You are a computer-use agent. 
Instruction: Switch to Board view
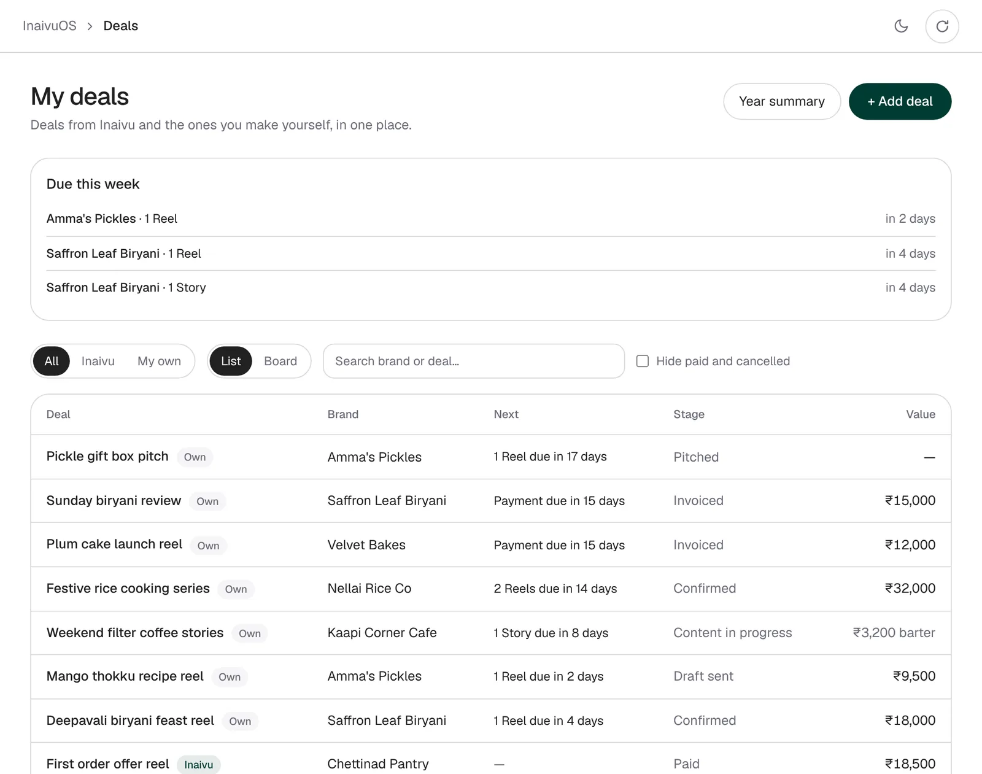click(280, 361)
